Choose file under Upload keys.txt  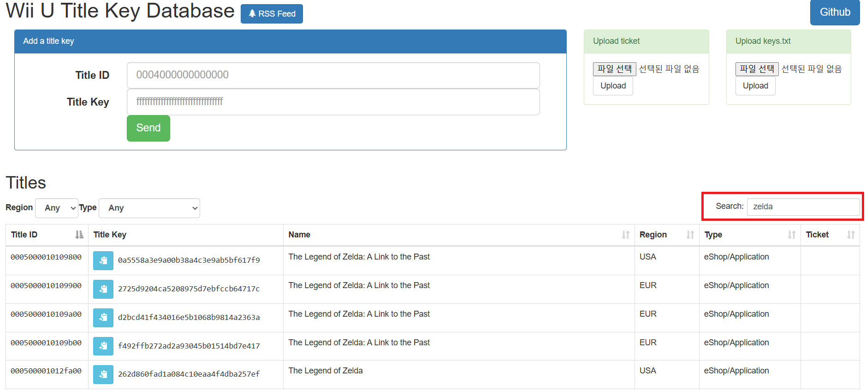[x=757, y=69]
